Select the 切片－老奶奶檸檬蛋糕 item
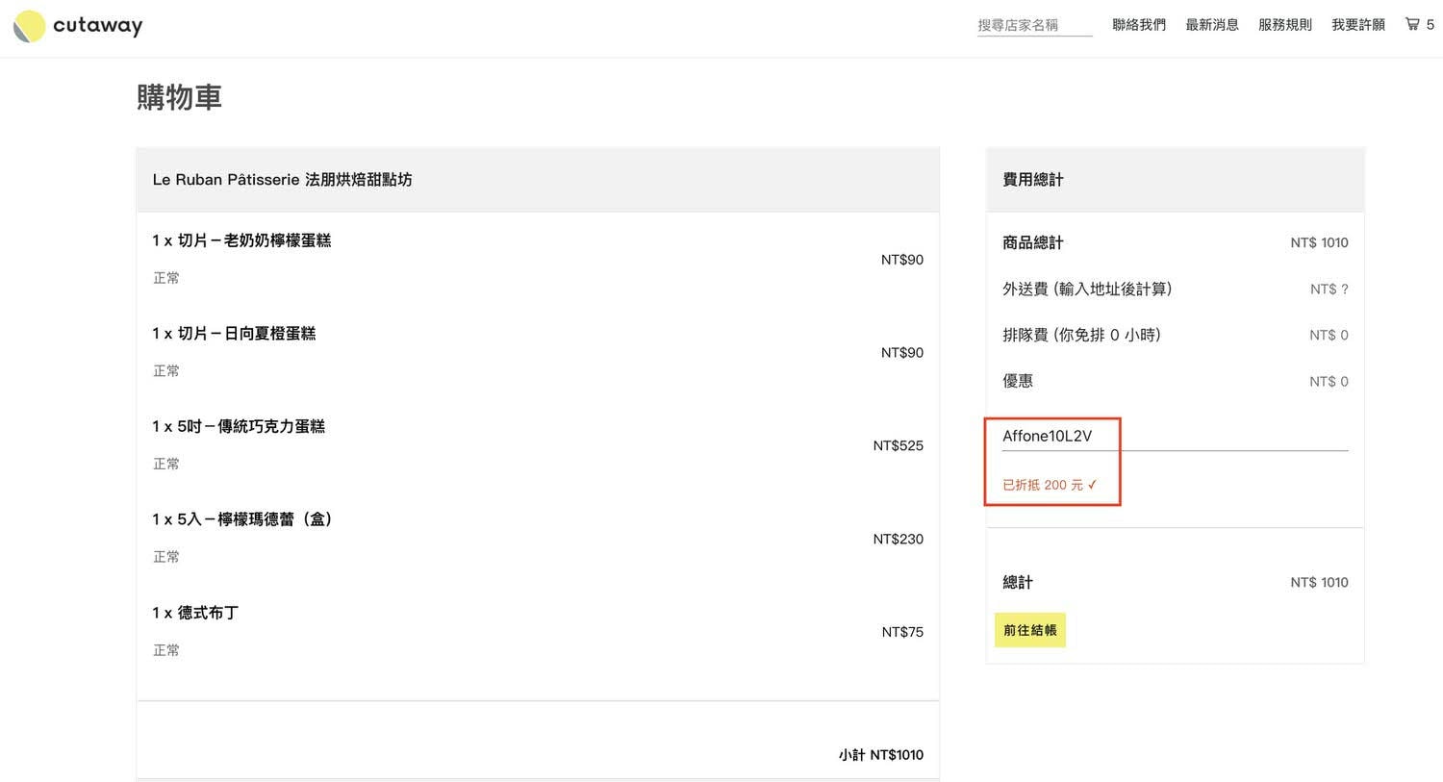Viewport: 1443px width, 782px height. coord(241,240)
